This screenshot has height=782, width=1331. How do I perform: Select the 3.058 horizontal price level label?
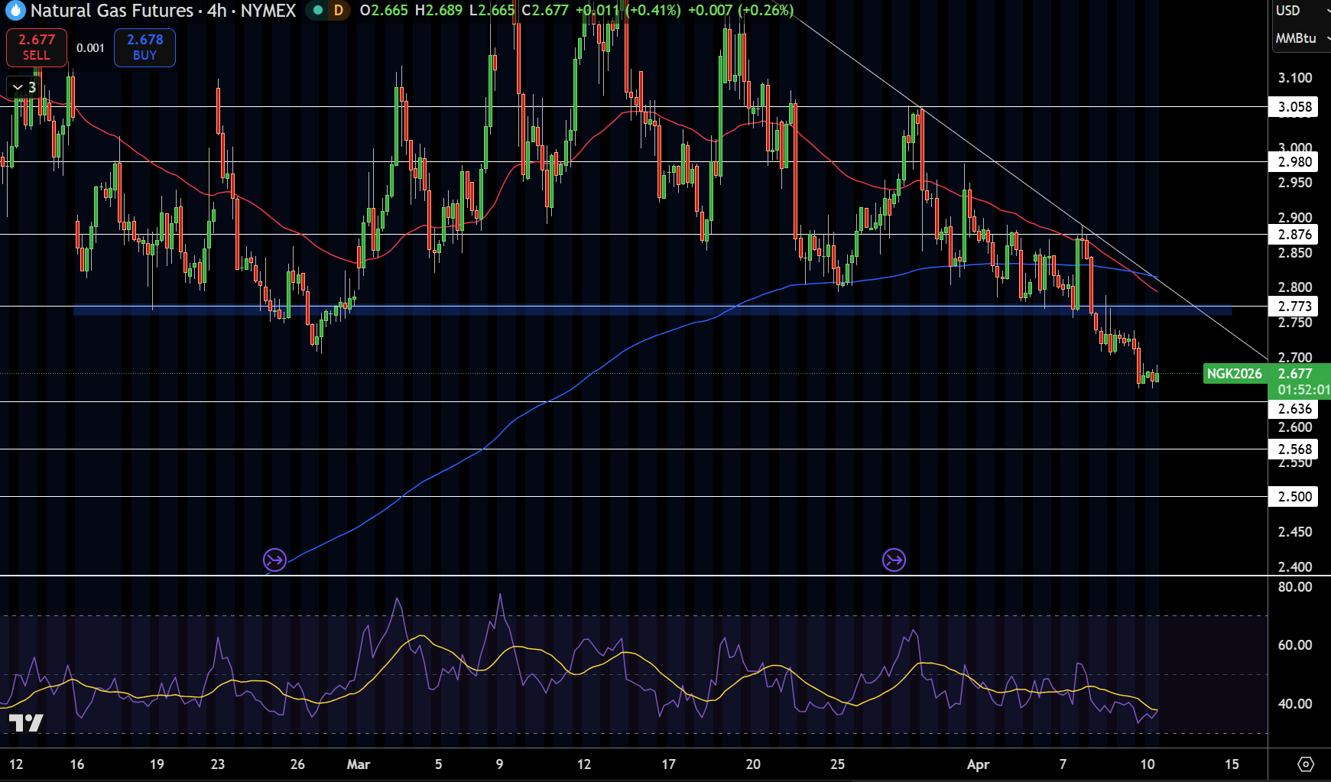(1294, 107)
